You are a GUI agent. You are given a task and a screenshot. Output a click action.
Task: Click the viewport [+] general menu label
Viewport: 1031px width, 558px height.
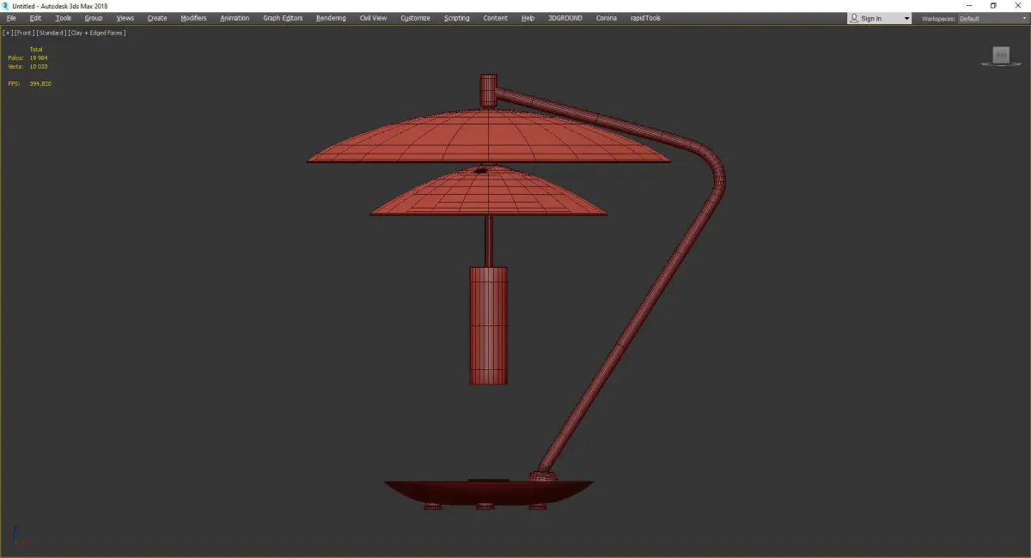[x=7, y=33]
